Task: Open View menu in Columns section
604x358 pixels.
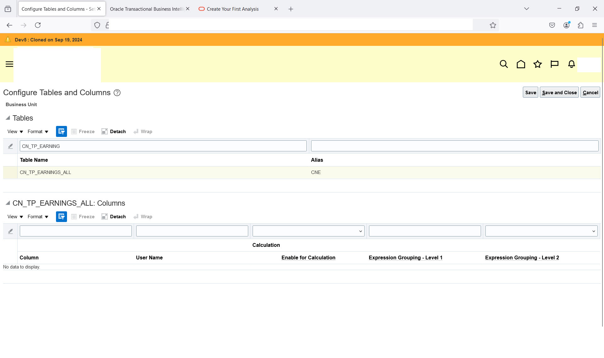Action: click(15, 217)
